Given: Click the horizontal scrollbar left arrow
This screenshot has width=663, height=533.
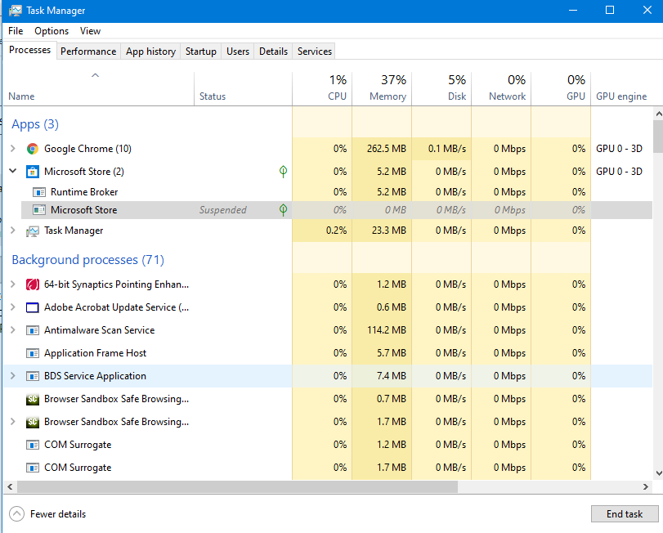Looking at the screenshot, I should 10,487.
